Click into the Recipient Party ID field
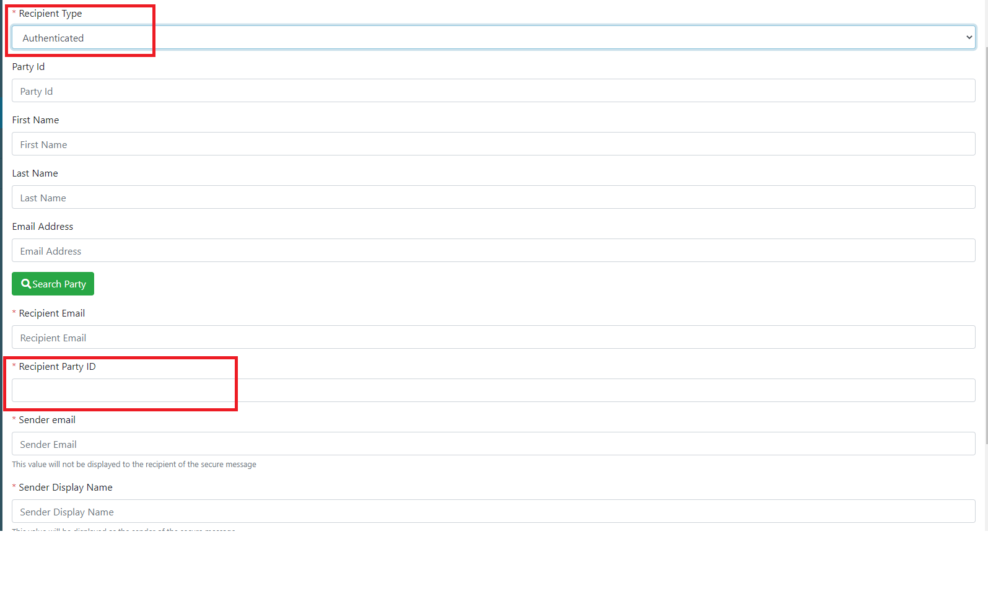Viewport: 988px width, 604px height. coord(493,390)
